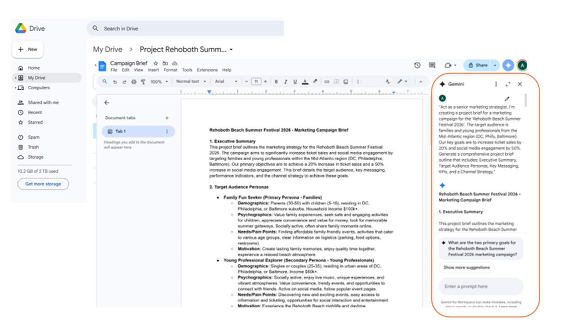
Task: Toggle italic formatting
Action: (285, 82)
